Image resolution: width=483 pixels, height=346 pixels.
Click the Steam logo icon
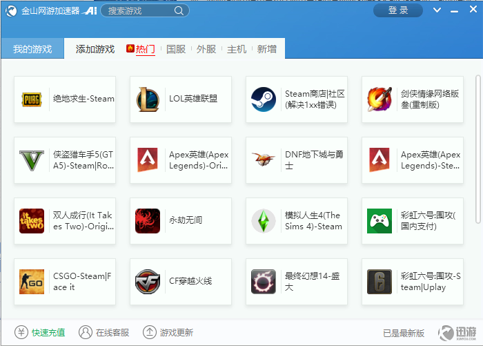(x=264, y=99)
